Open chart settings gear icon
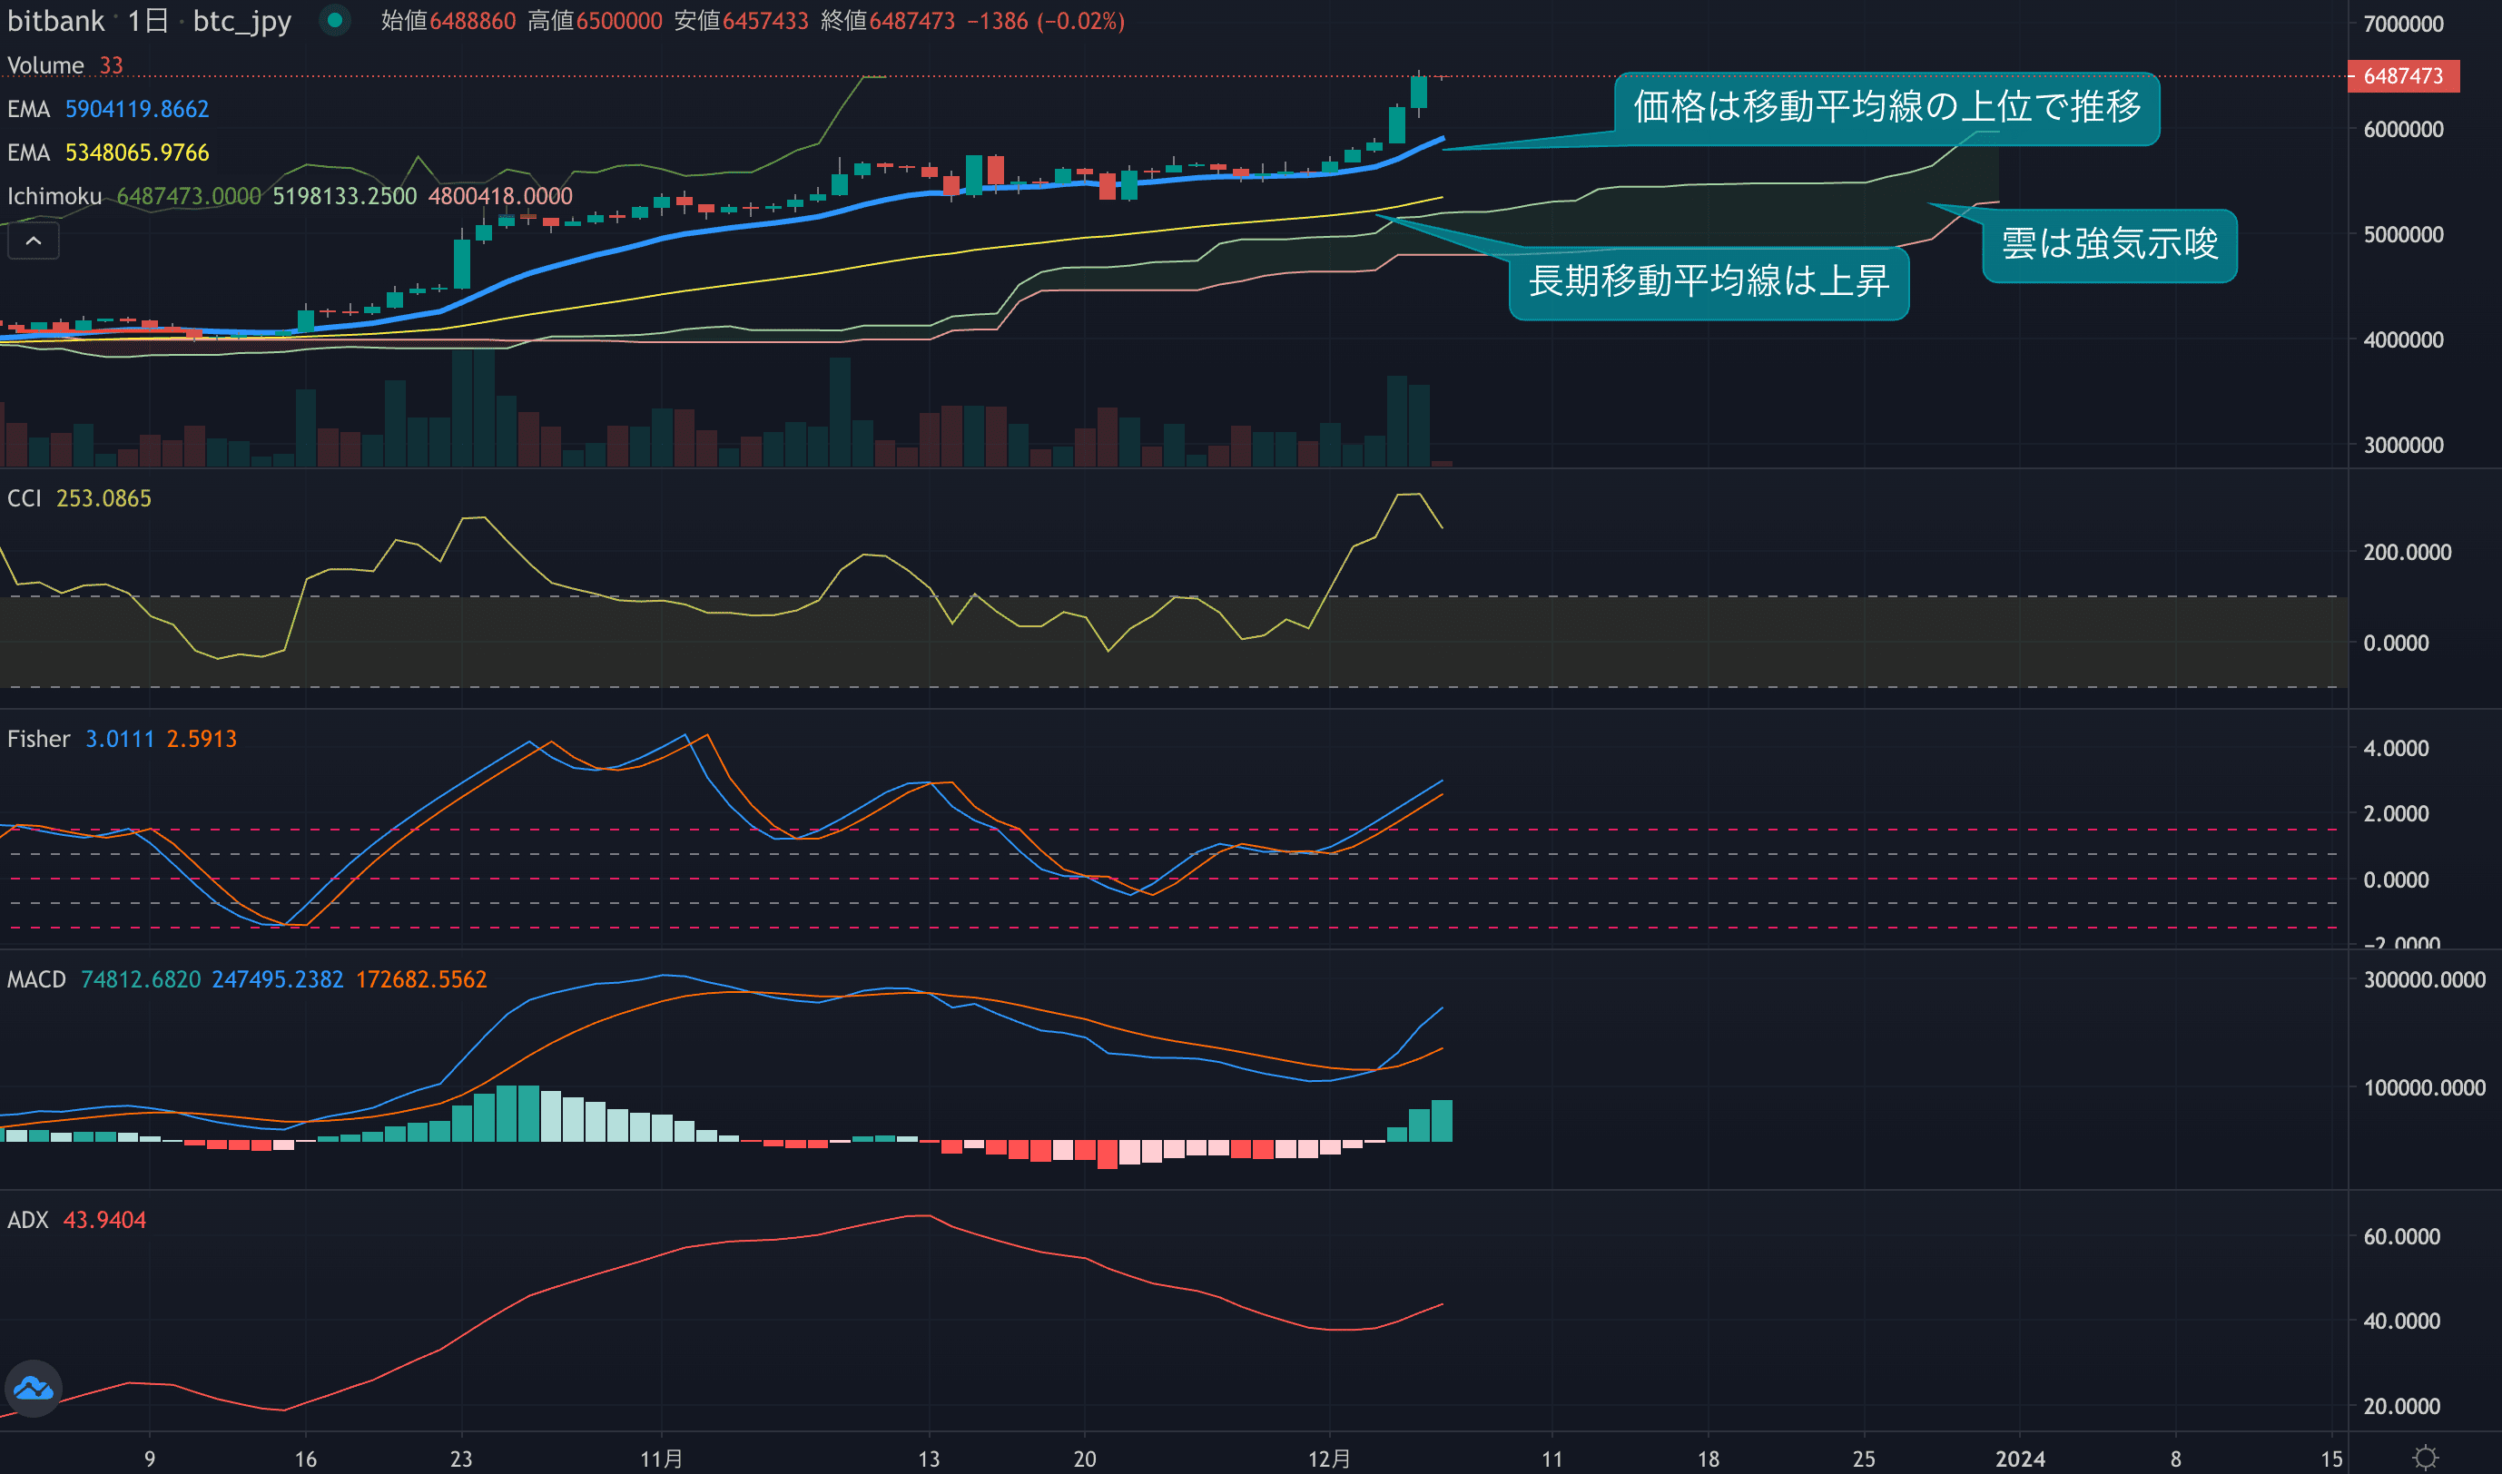 2425,1457
